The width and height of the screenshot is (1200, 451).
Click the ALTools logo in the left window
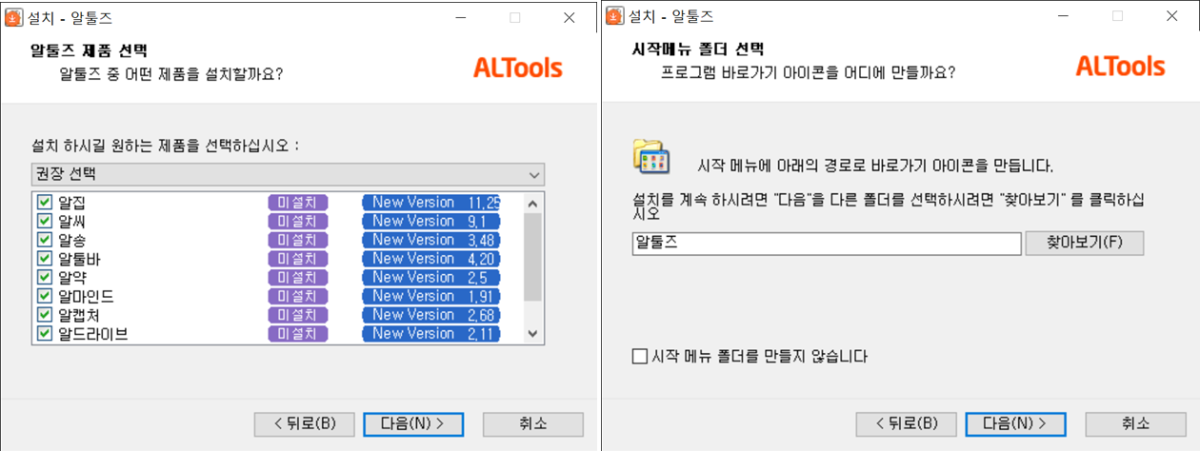pos(518,67)
